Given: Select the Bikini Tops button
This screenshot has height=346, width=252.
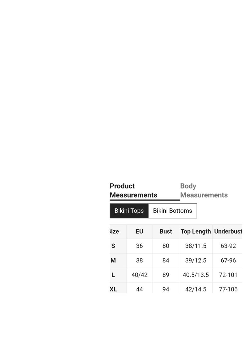Looking at the screenshot, I should click(x=129, y=211).
